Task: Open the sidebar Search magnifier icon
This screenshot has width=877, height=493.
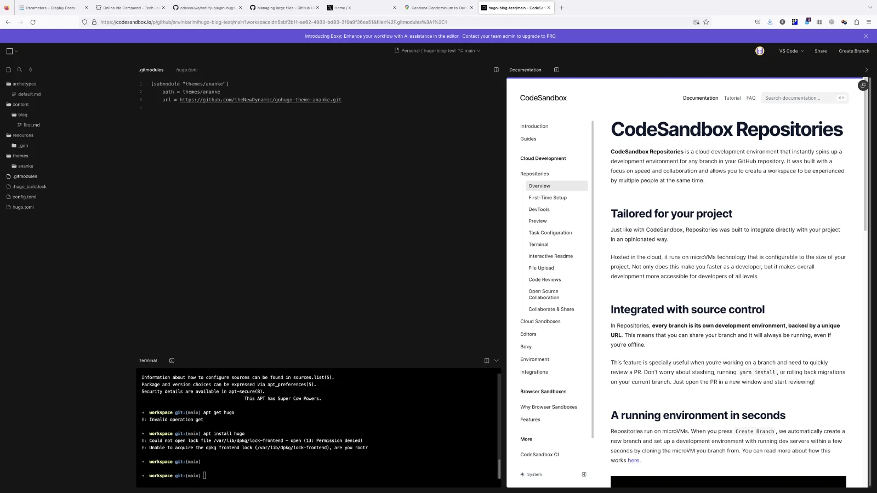Action: [19, 70]
